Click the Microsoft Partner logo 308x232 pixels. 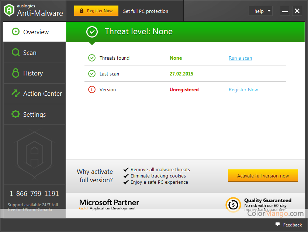109,205
